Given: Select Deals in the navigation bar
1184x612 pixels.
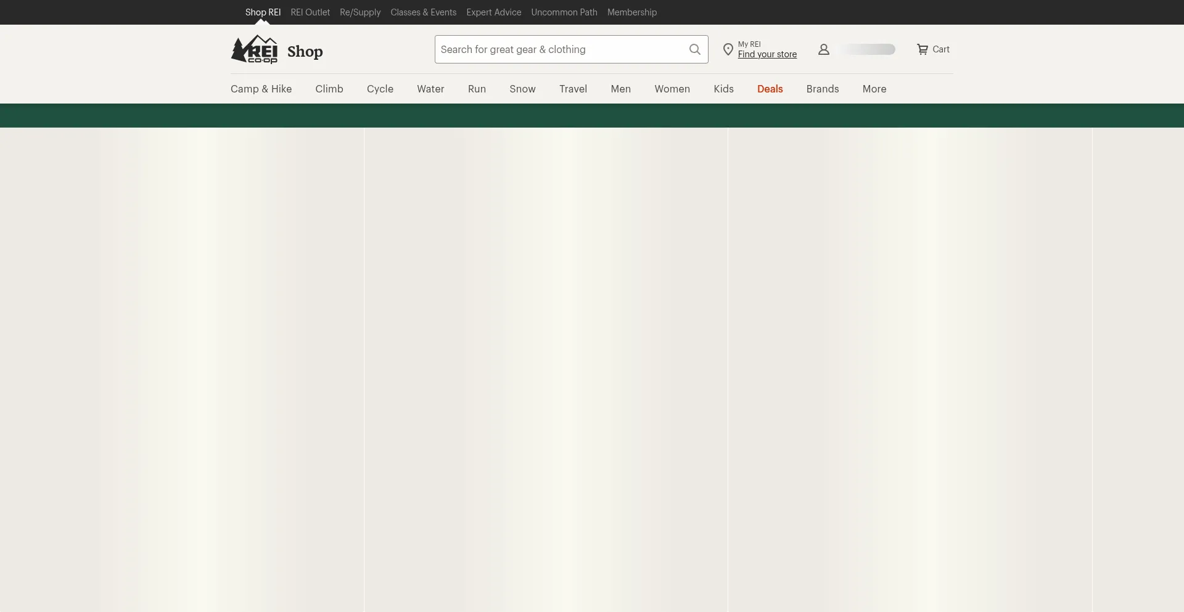Looking at the screenshot, I should (x=770, y=89).
